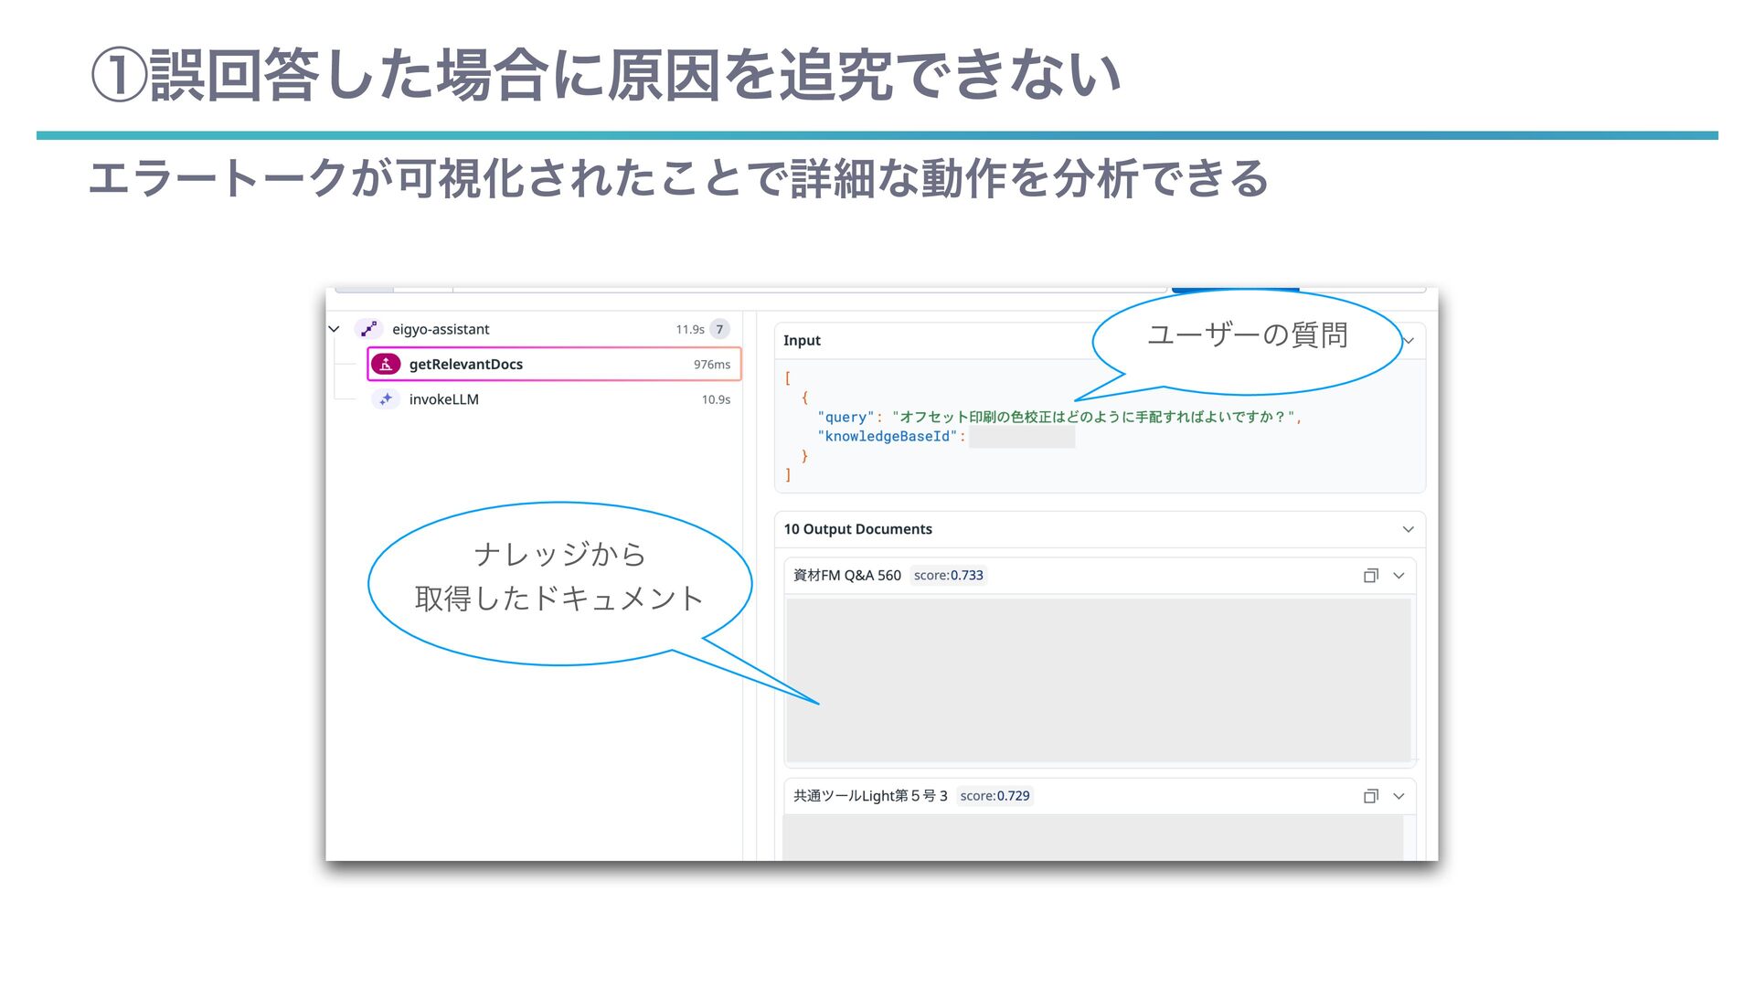Collapse the Input section chevron
This screenshot has height=987, width=1755.
pos(1409,341)
